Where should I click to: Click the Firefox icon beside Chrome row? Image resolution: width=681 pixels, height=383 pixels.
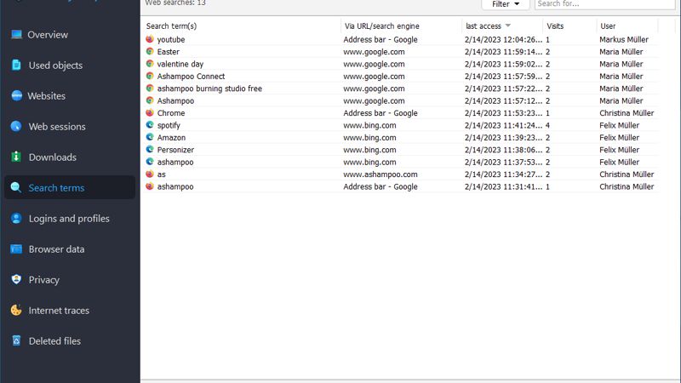click(150, 112)
